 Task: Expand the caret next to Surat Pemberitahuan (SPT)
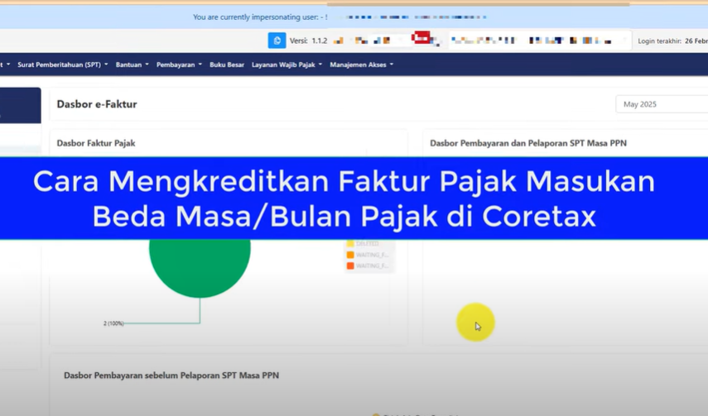pos(106,65)
